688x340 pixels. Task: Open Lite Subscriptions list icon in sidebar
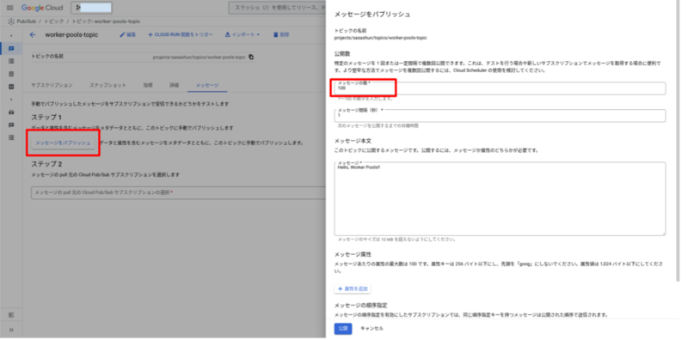(11, 137)
